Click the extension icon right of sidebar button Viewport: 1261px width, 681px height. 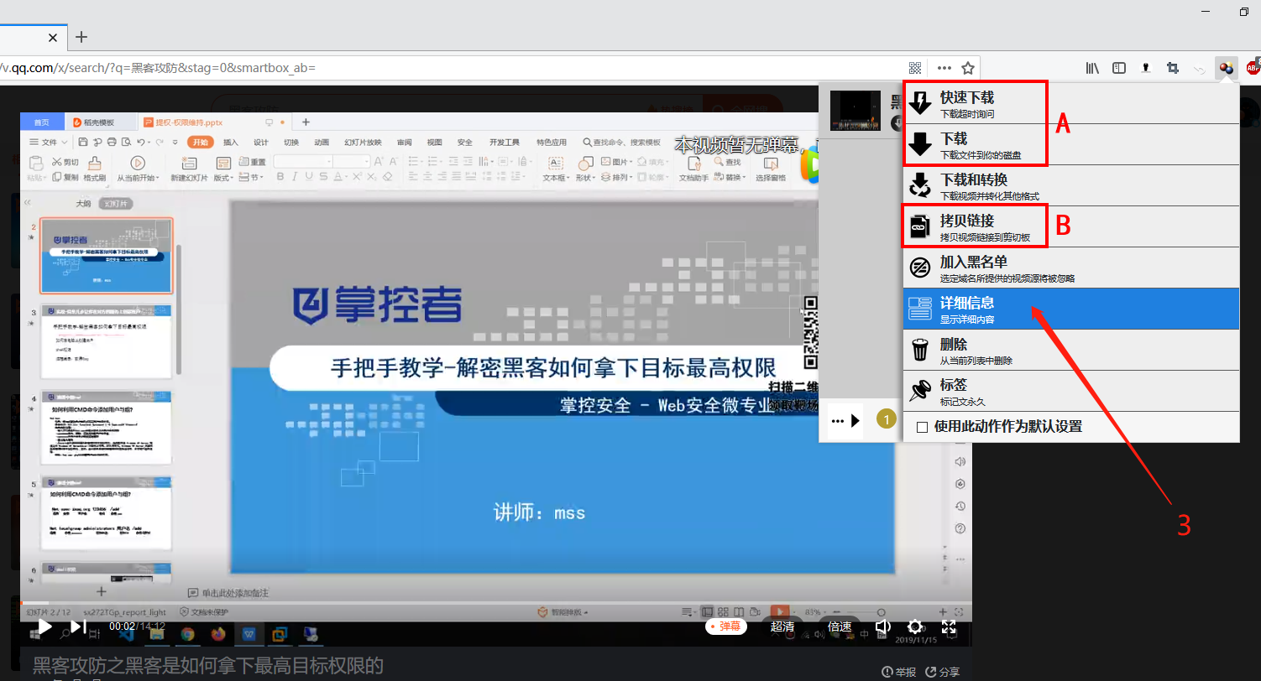(x=1145, y=68)
